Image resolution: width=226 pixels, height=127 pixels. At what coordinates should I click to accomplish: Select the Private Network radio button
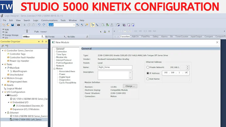pos(148,67)
